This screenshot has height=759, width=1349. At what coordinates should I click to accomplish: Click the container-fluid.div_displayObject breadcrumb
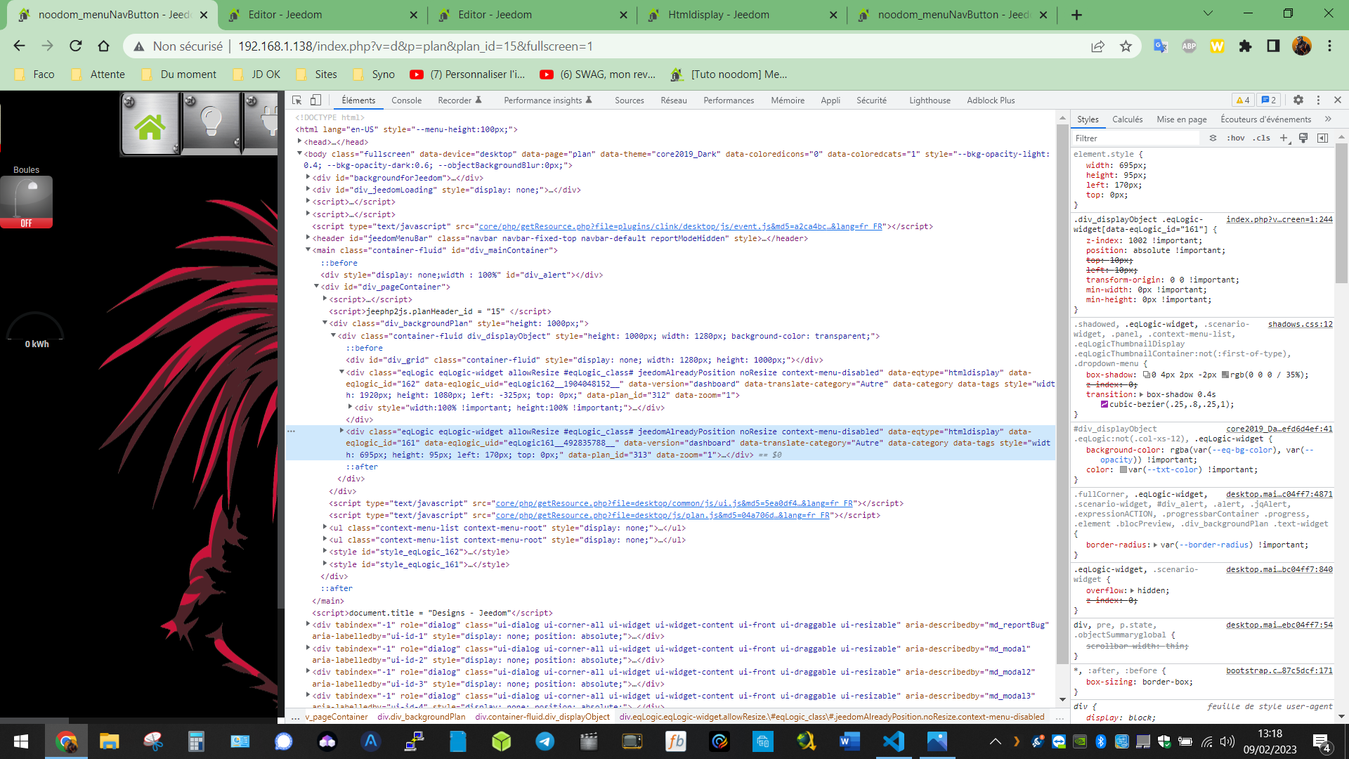tap(542, 717)
